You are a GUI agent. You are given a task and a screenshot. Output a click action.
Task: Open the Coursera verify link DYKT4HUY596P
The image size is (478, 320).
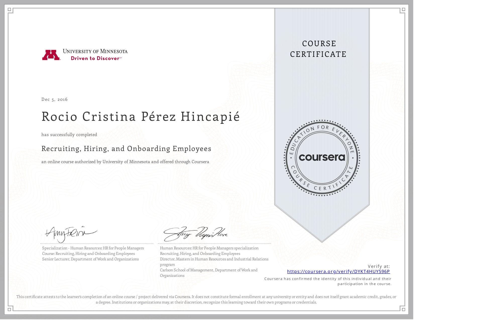(x=338, y=271)
